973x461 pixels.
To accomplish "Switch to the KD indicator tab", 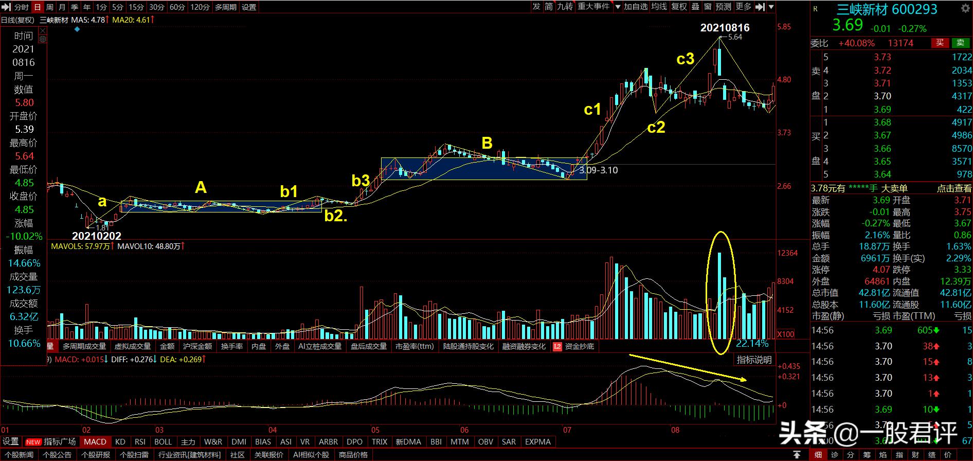I will (x=120, y=441).
